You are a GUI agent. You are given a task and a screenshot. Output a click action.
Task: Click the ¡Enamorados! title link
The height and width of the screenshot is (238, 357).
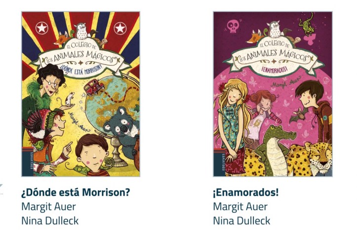coord(246,192)
